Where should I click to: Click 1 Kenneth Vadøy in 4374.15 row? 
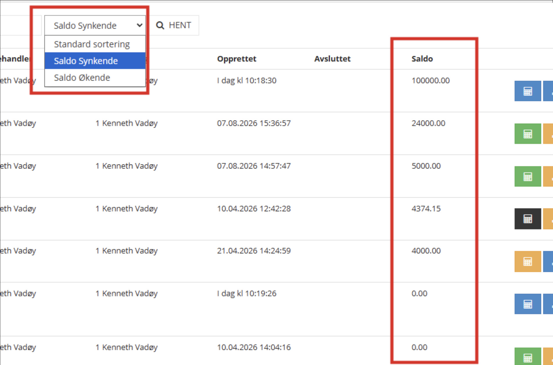point(127,209)
